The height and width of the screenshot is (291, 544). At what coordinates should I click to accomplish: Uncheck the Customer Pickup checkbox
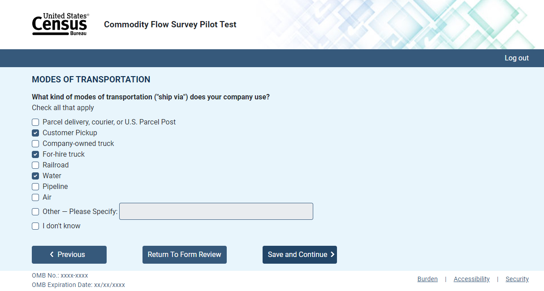pyautogui.click(x=35, y=133)
